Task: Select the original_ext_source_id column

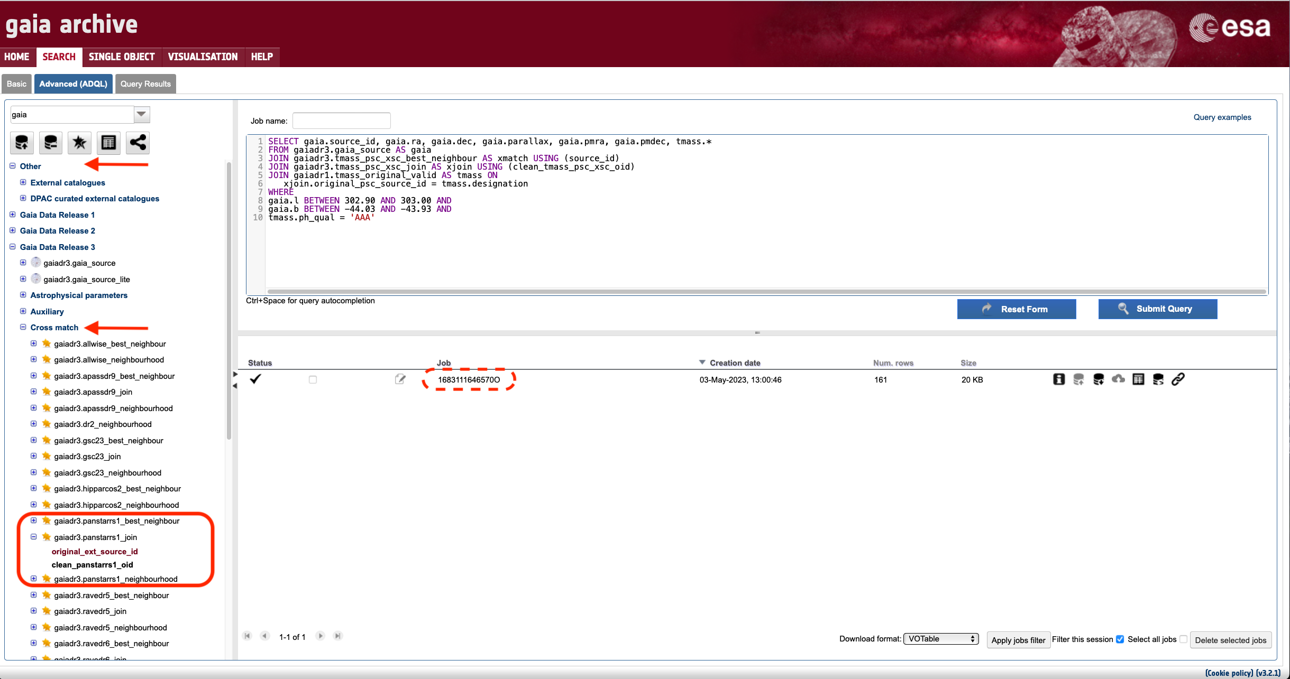Action: (x=95, y=551)
